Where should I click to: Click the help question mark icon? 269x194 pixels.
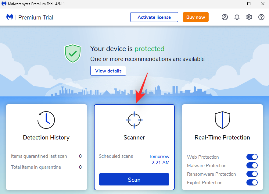[x=261, y=17]
